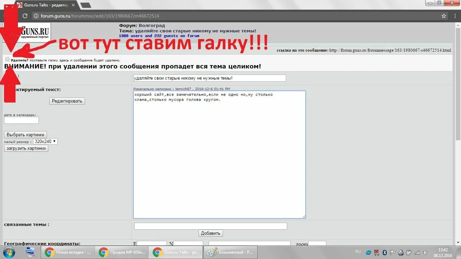This screenshot has width=461, height=259.
Task: Switch to Guns.ru Talks taskbar window
Action: [176, 253]
